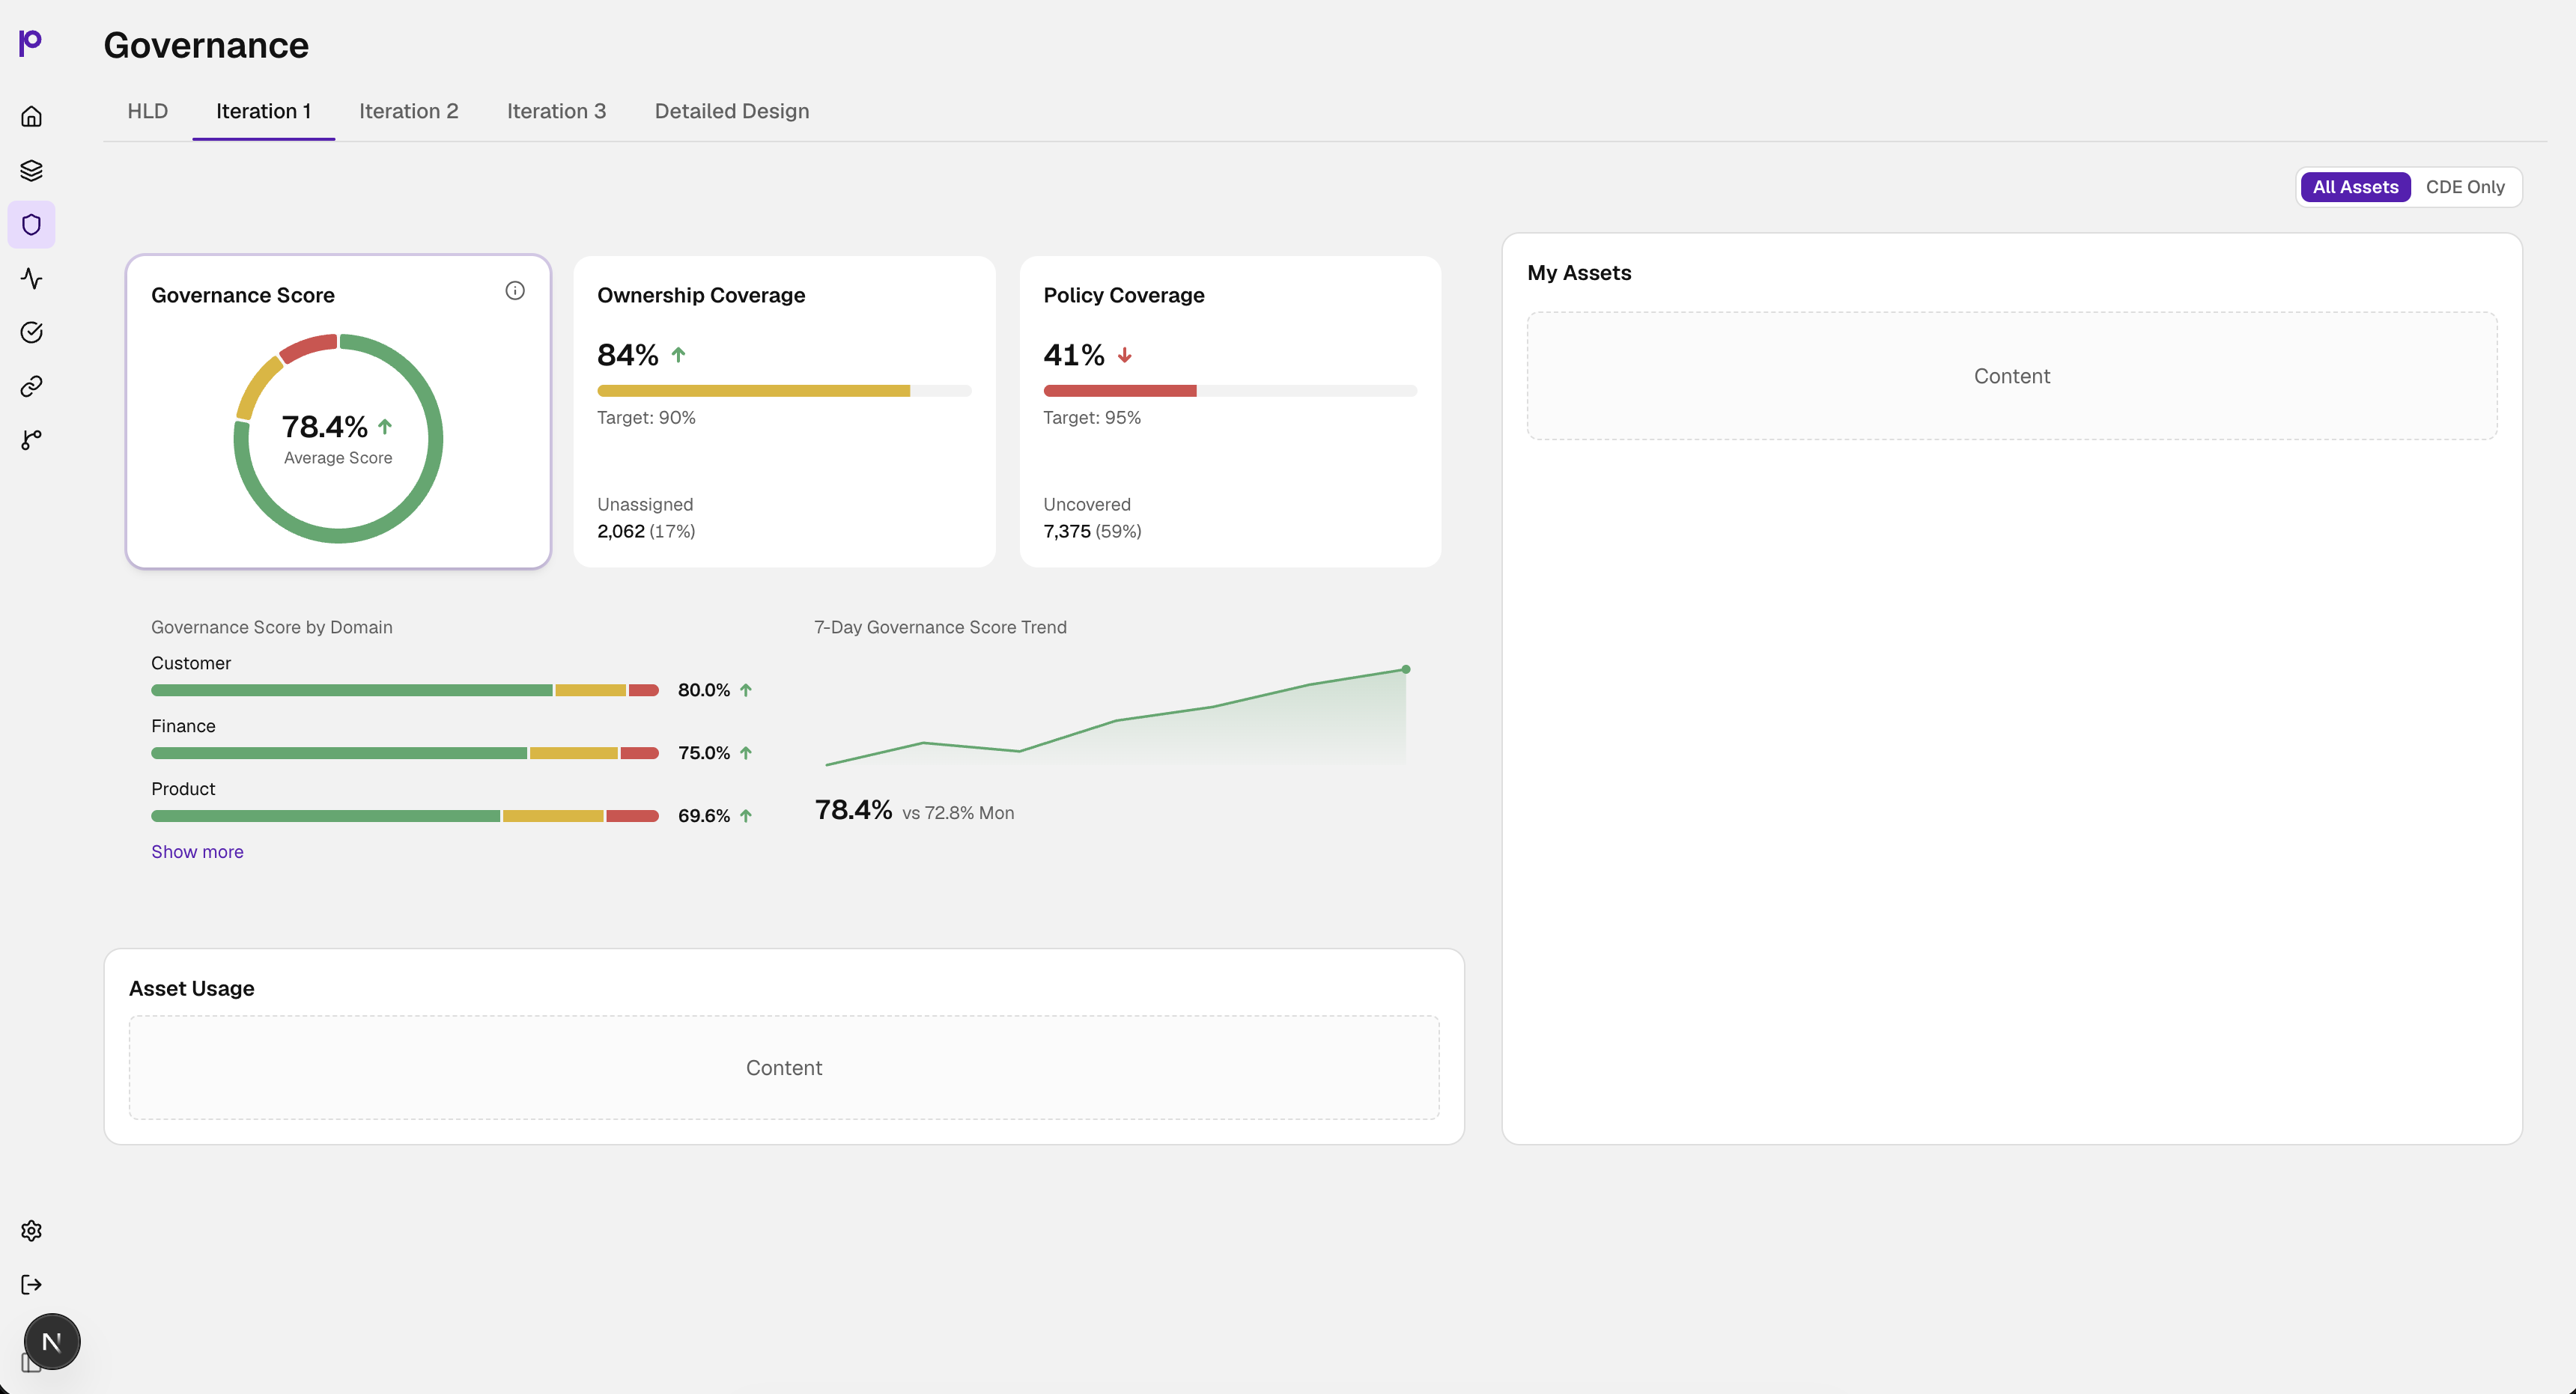Click the up arrow next to Customer 80.0%
The height and width of the screenshot is (1394, 2576).
pos(746,690)
